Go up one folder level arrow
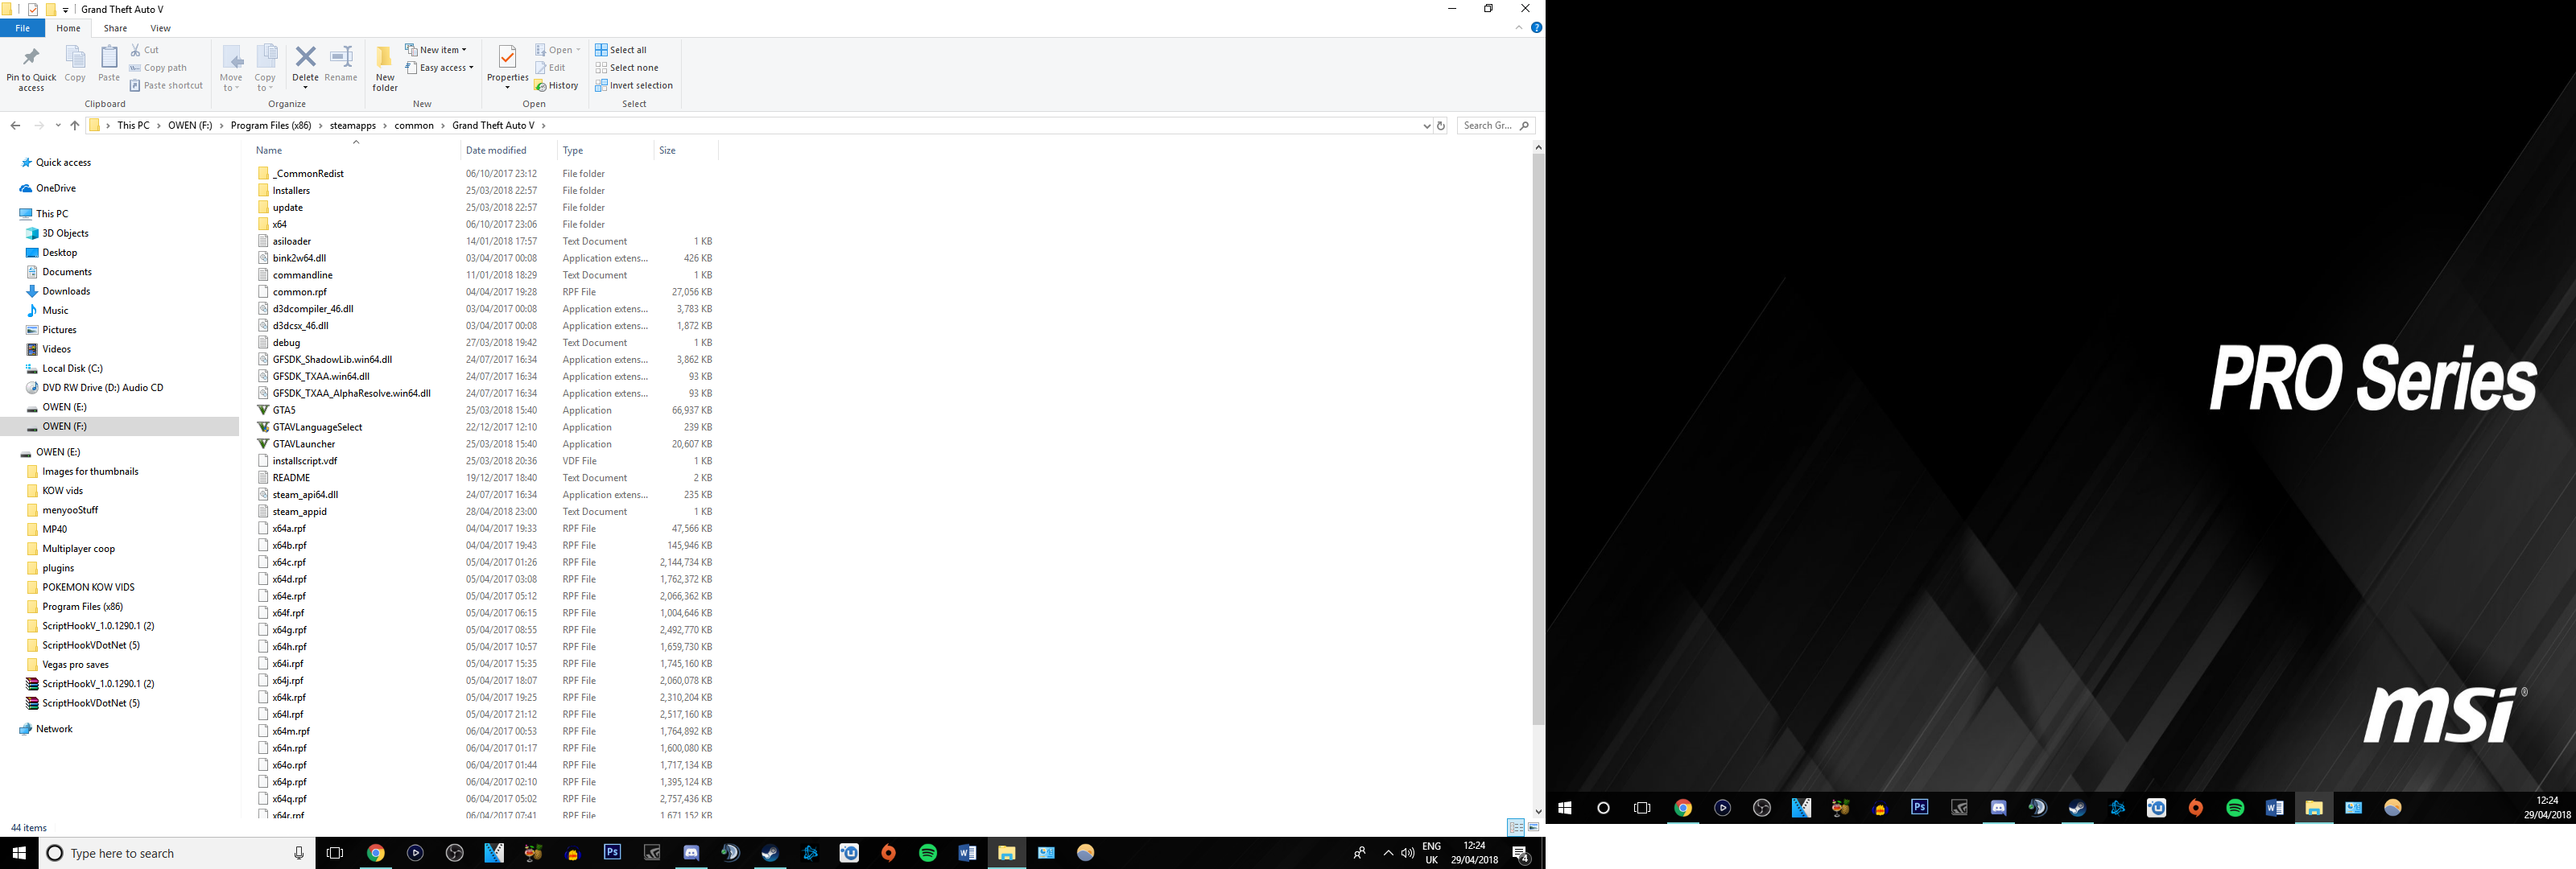This screenshot has height=869, width=2576. tap(75, 126)
